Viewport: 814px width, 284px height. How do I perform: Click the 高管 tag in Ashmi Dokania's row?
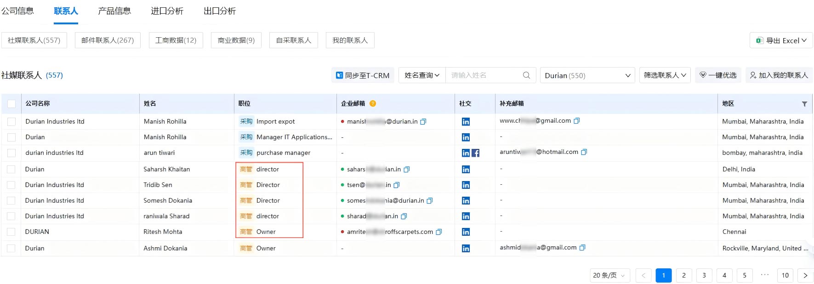point(246,248)
